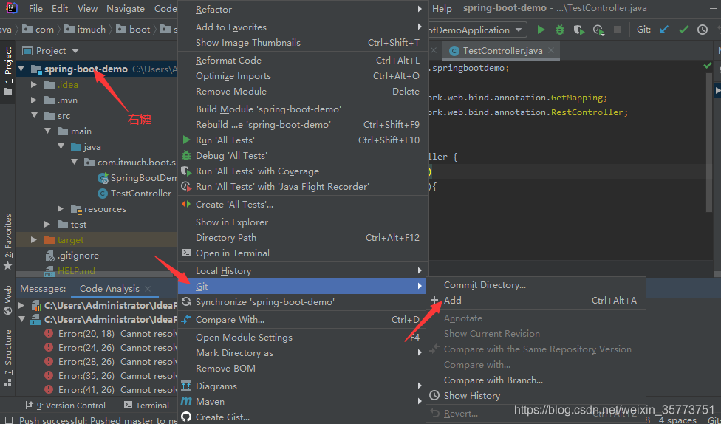Open the Navigate menu
Viewport: 721px width, 424px height.
click(x=126, y=9)
